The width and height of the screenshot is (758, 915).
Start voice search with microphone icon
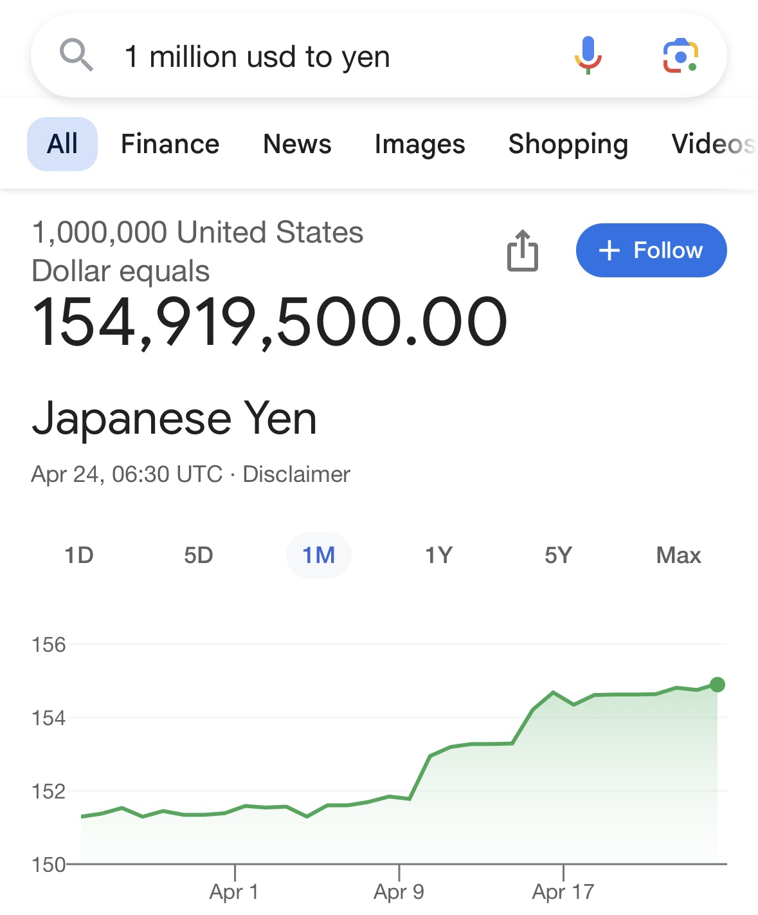pyautogui.click(x=588, y=55)
